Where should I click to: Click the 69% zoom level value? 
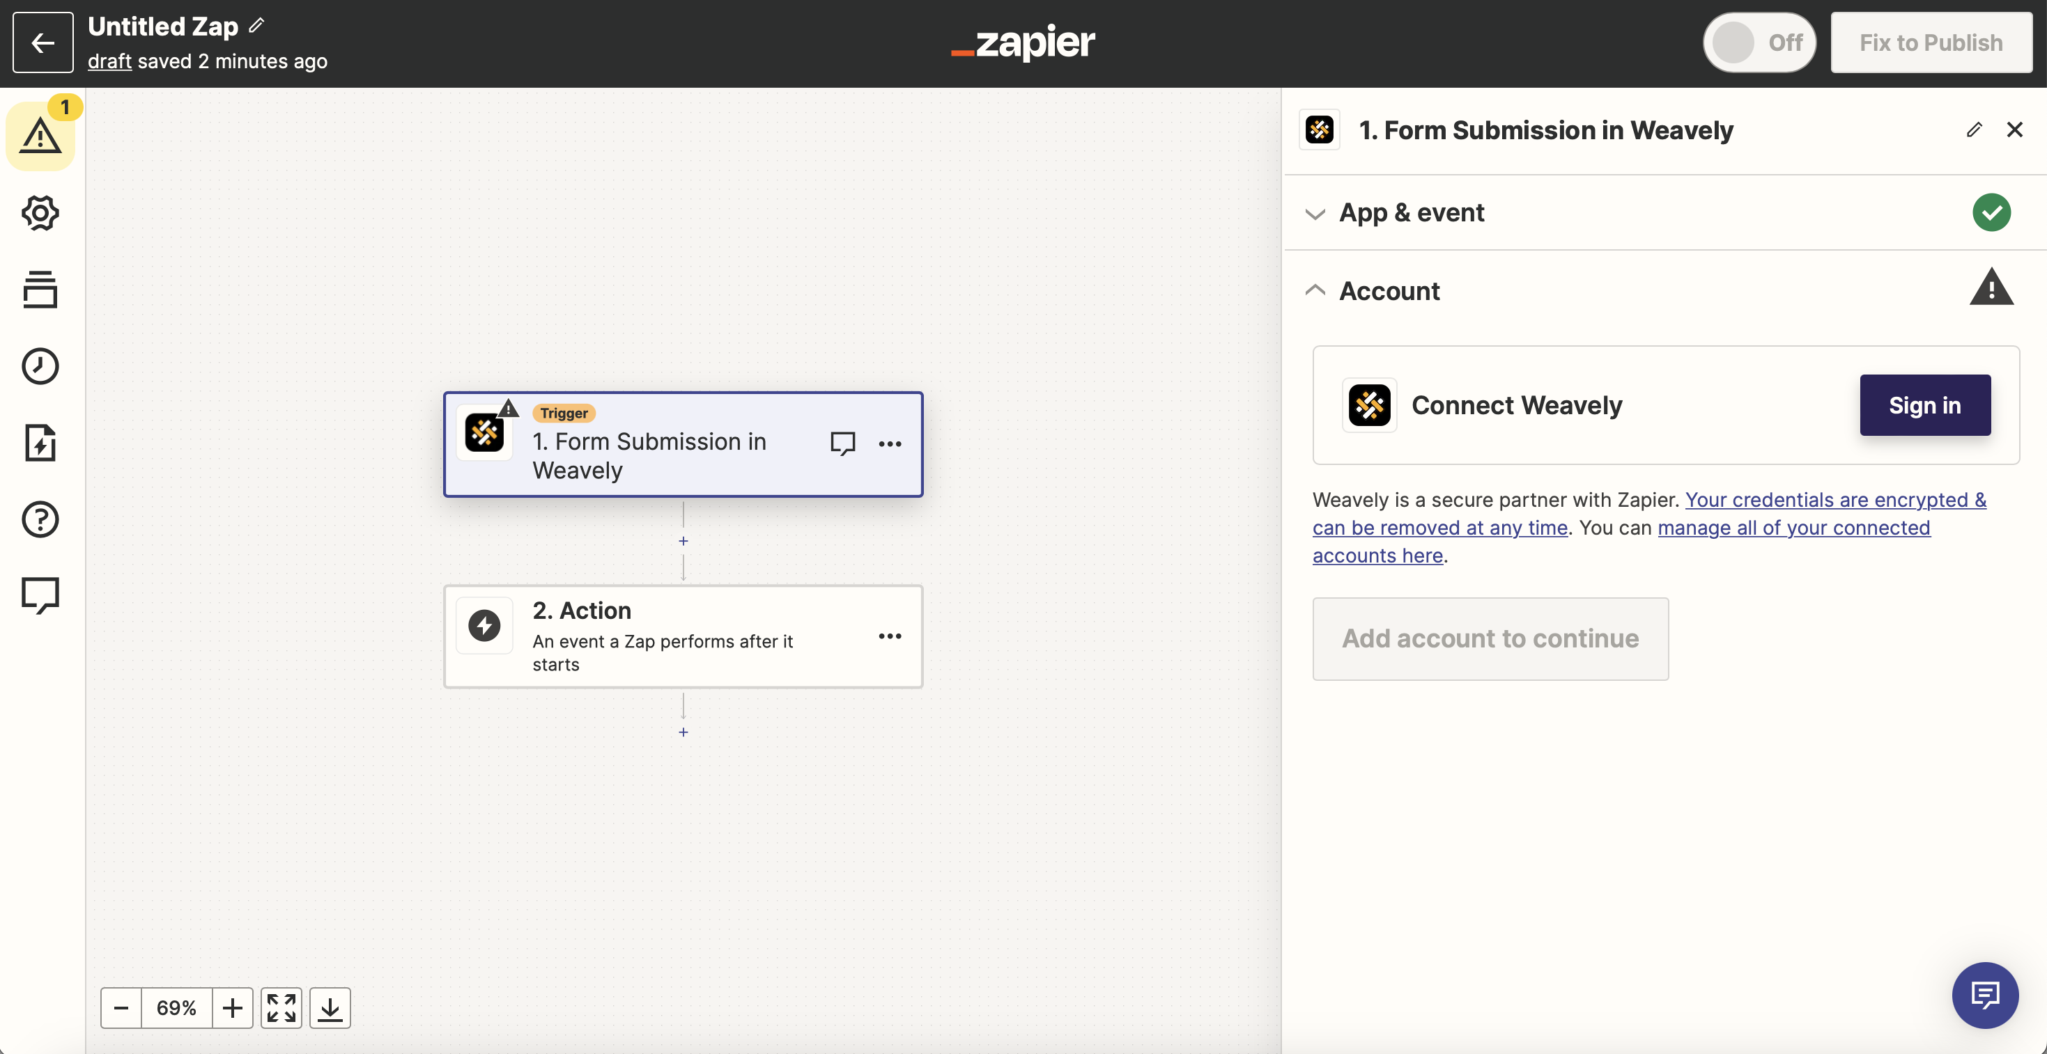(x=176, y=1008)
